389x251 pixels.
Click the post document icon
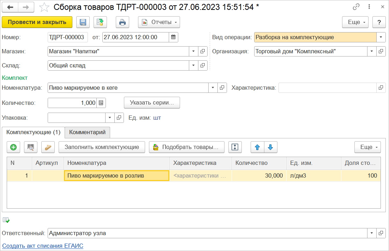100,22
